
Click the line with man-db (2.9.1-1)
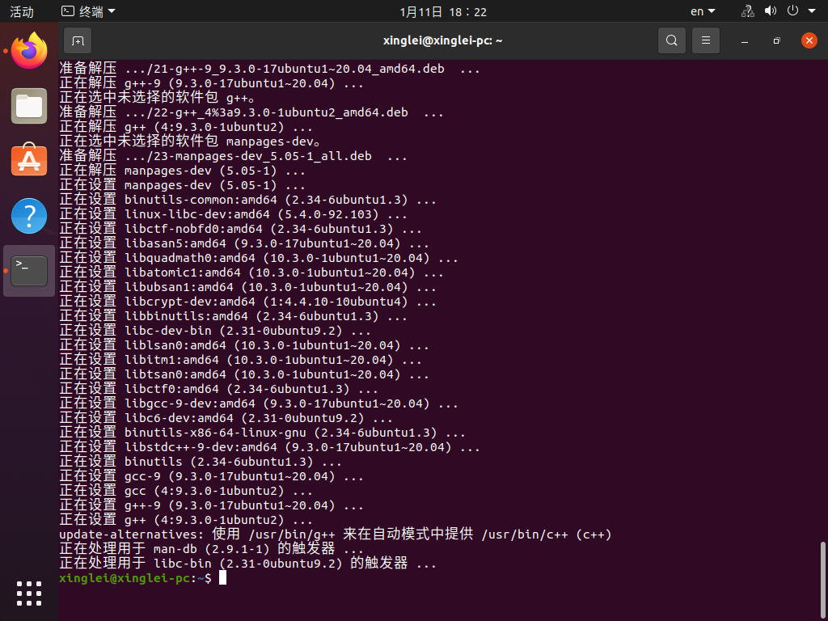click(x=211, y=549)
